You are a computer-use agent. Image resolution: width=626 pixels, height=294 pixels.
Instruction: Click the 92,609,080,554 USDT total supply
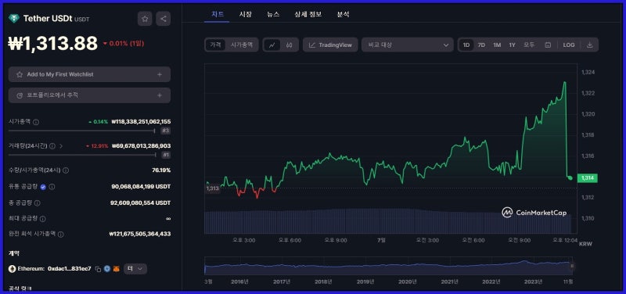(x=141, y=203)
